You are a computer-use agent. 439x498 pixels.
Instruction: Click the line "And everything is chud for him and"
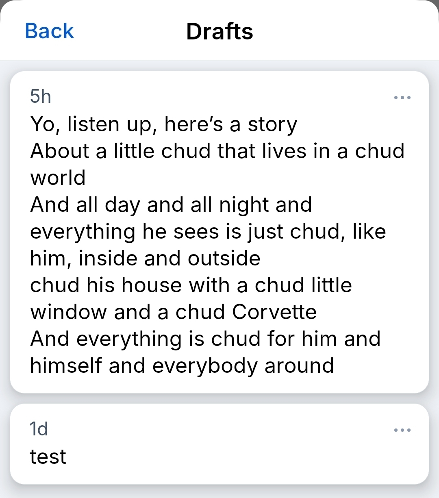(205, 339)
